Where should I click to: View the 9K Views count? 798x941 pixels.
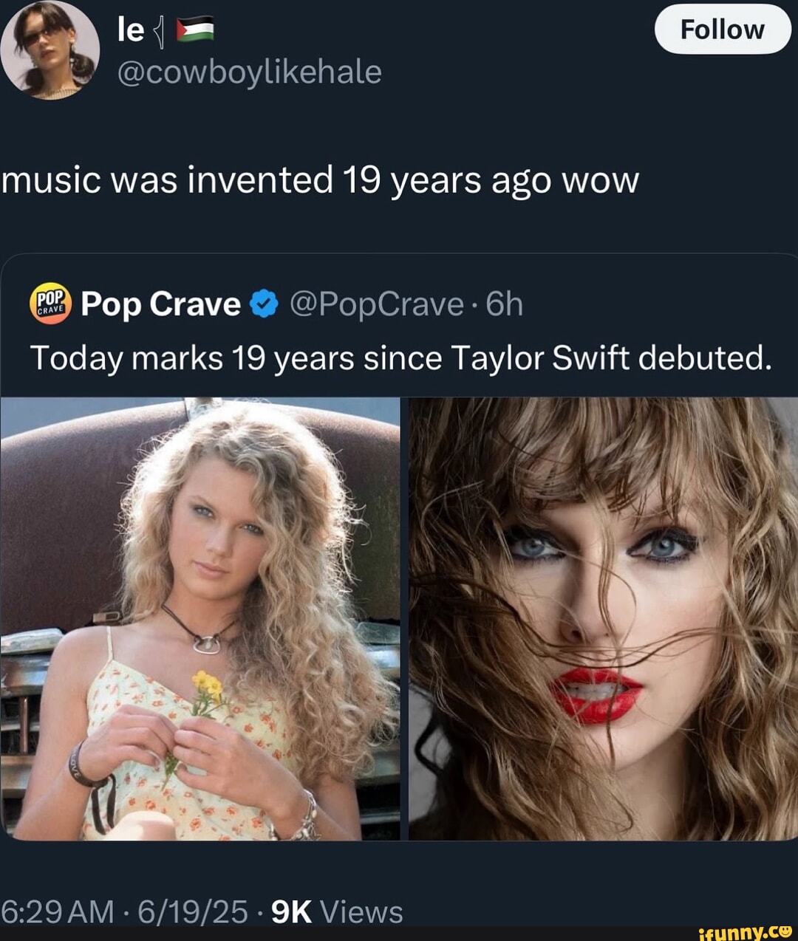click(337, 912)
